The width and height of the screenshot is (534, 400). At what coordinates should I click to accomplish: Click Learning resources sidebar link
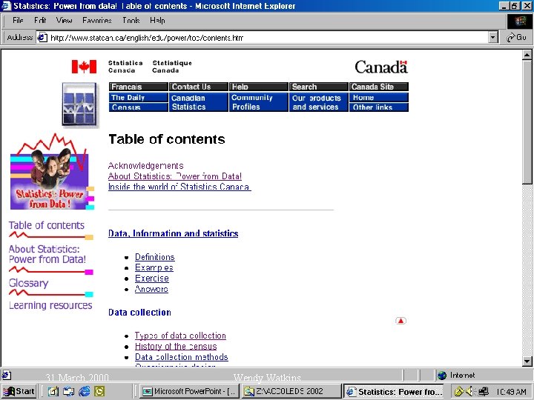[50, 305]
